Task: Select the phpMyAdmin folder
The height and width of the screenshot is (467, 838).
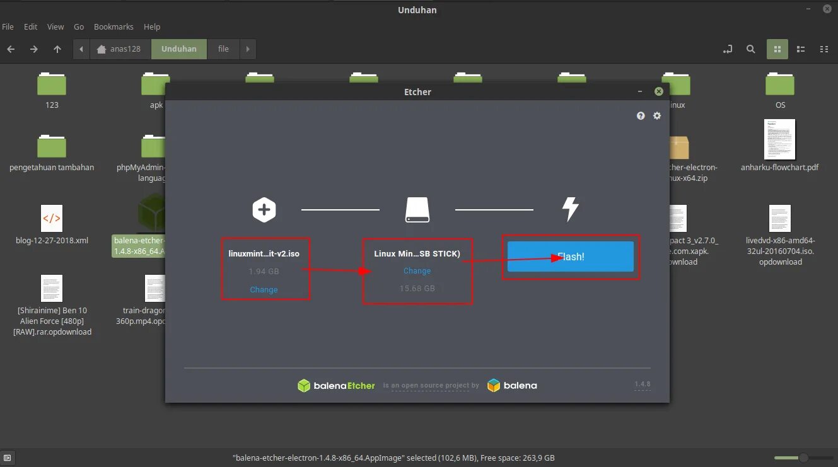Action: click(x=145, y=158)
